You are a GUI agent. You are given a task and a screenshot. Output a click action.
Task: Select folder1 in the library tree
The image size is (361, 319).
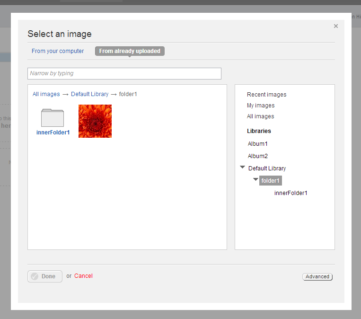(271, 181)
